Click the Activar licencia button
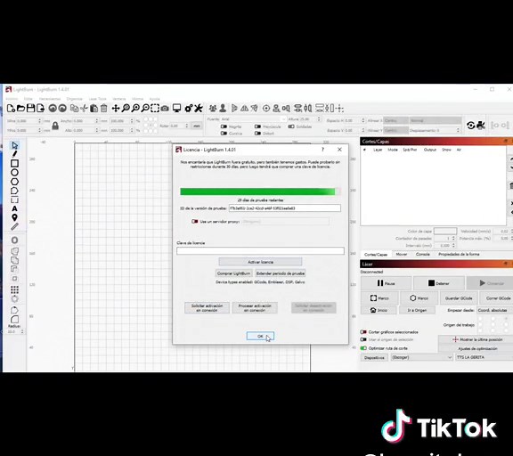 pyautogui.click(x=260, y=262)
